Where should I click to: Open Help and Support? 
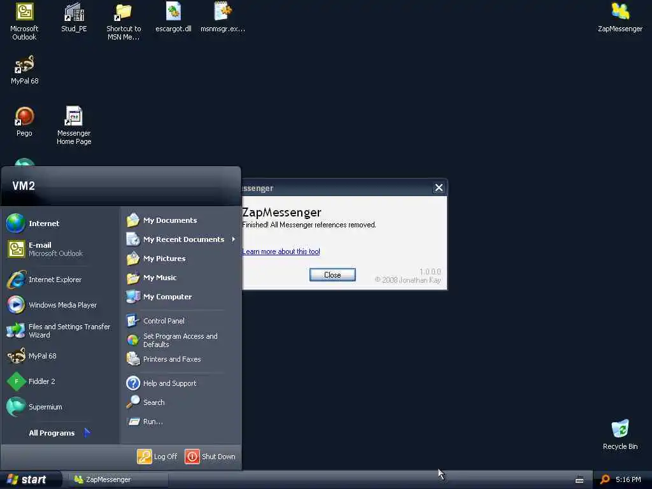pyautogui.click(x=181, y=383)
